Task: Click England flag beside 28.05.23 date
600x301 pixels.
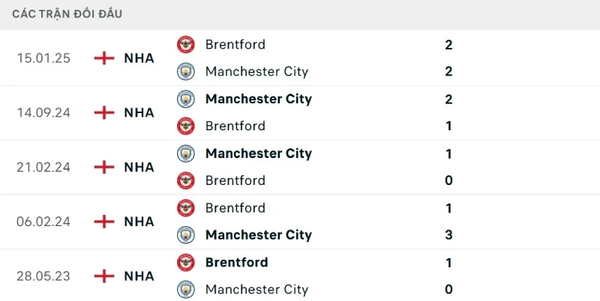Action: click(x=104, y=276)
